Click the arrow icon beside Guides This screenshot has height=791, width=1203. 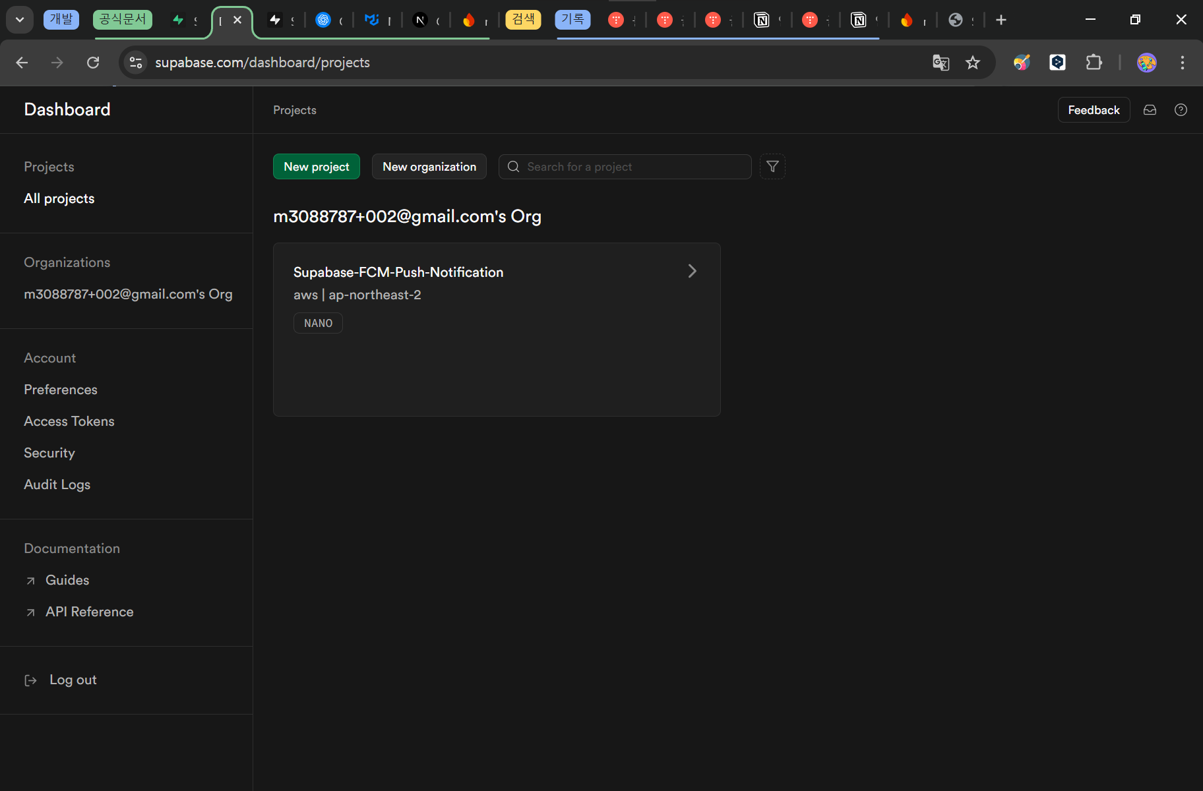[x=30, y=581]
